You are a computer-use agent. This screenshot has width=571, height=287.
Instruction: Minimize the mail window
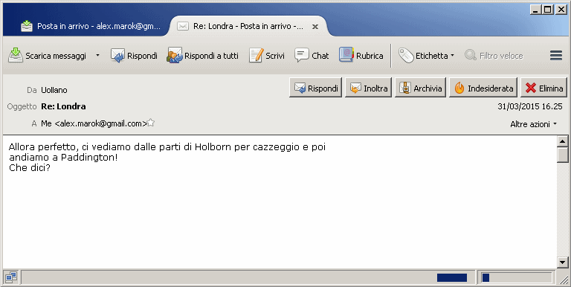pyautogui.click(x=535, y=9)
